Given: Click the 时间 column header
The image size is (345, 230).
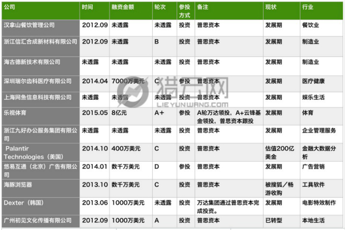Looking at the screenshot, I should (x=95, y=11).
